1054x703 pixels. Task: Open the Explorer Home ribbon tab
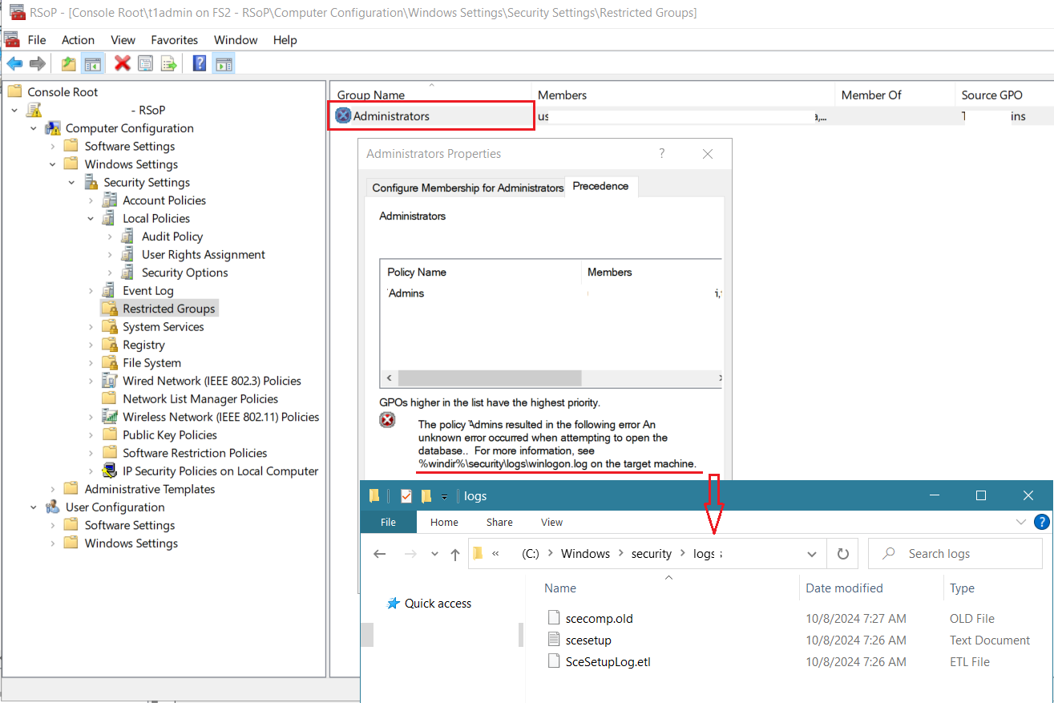coord(444,522)
